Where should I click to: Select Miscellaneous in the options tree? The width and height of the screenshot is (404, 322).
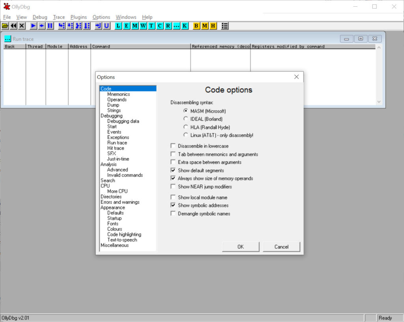tap(115, 245)
